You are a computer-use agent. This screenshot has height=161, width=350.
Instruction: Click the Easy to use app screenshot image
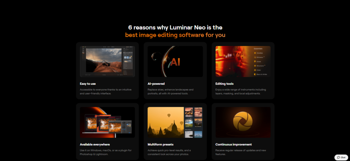107,61
